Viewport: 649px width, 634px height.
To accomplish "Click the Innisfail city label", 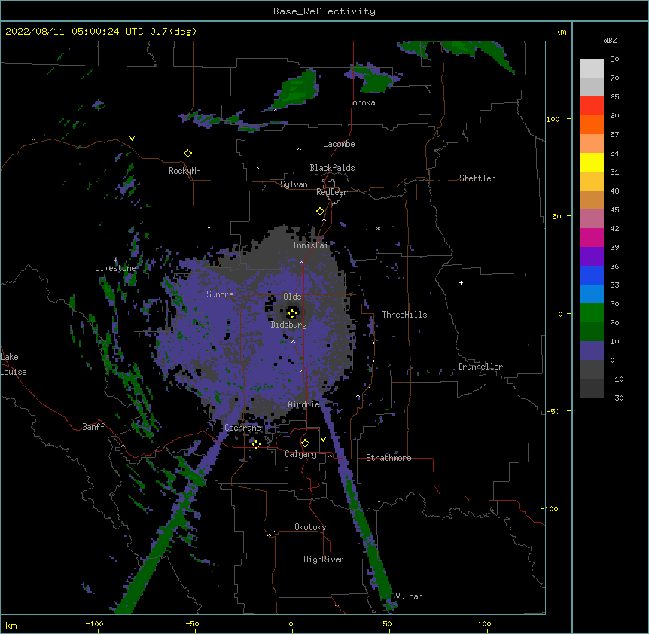I will coord(313,245).
